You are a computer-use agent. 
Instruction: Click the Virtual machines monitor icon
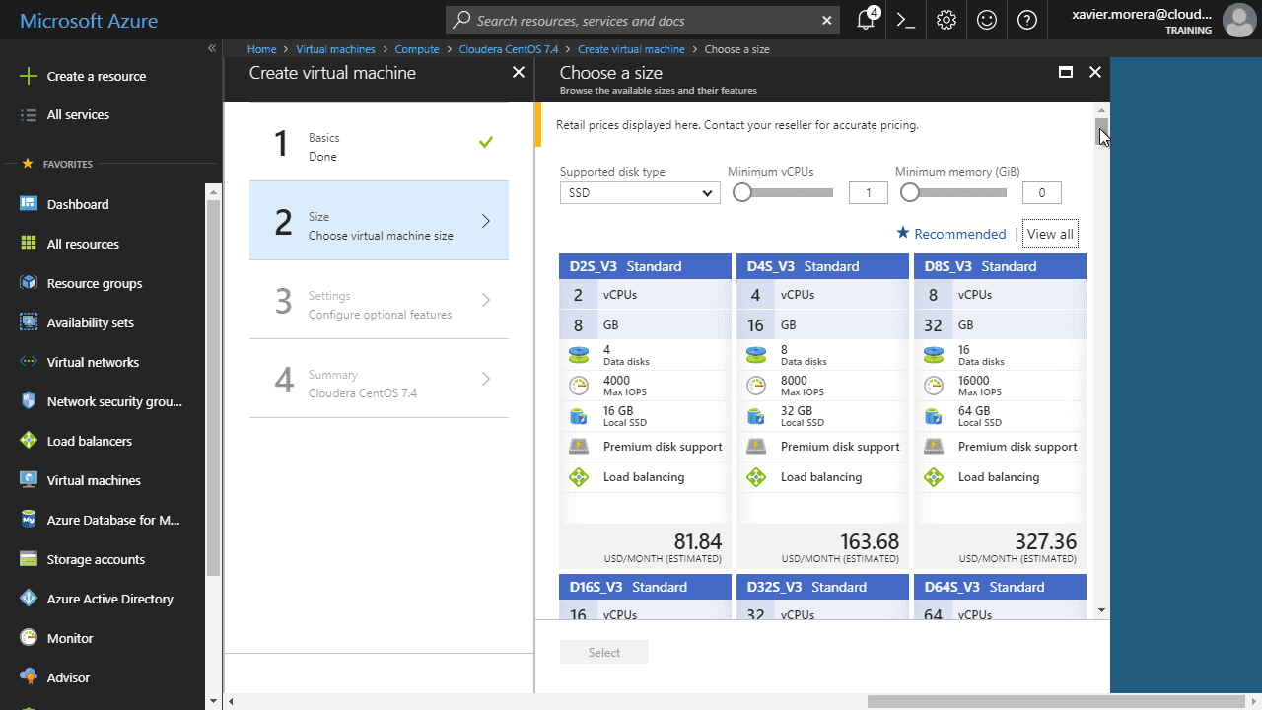click(x=29, y=480)
